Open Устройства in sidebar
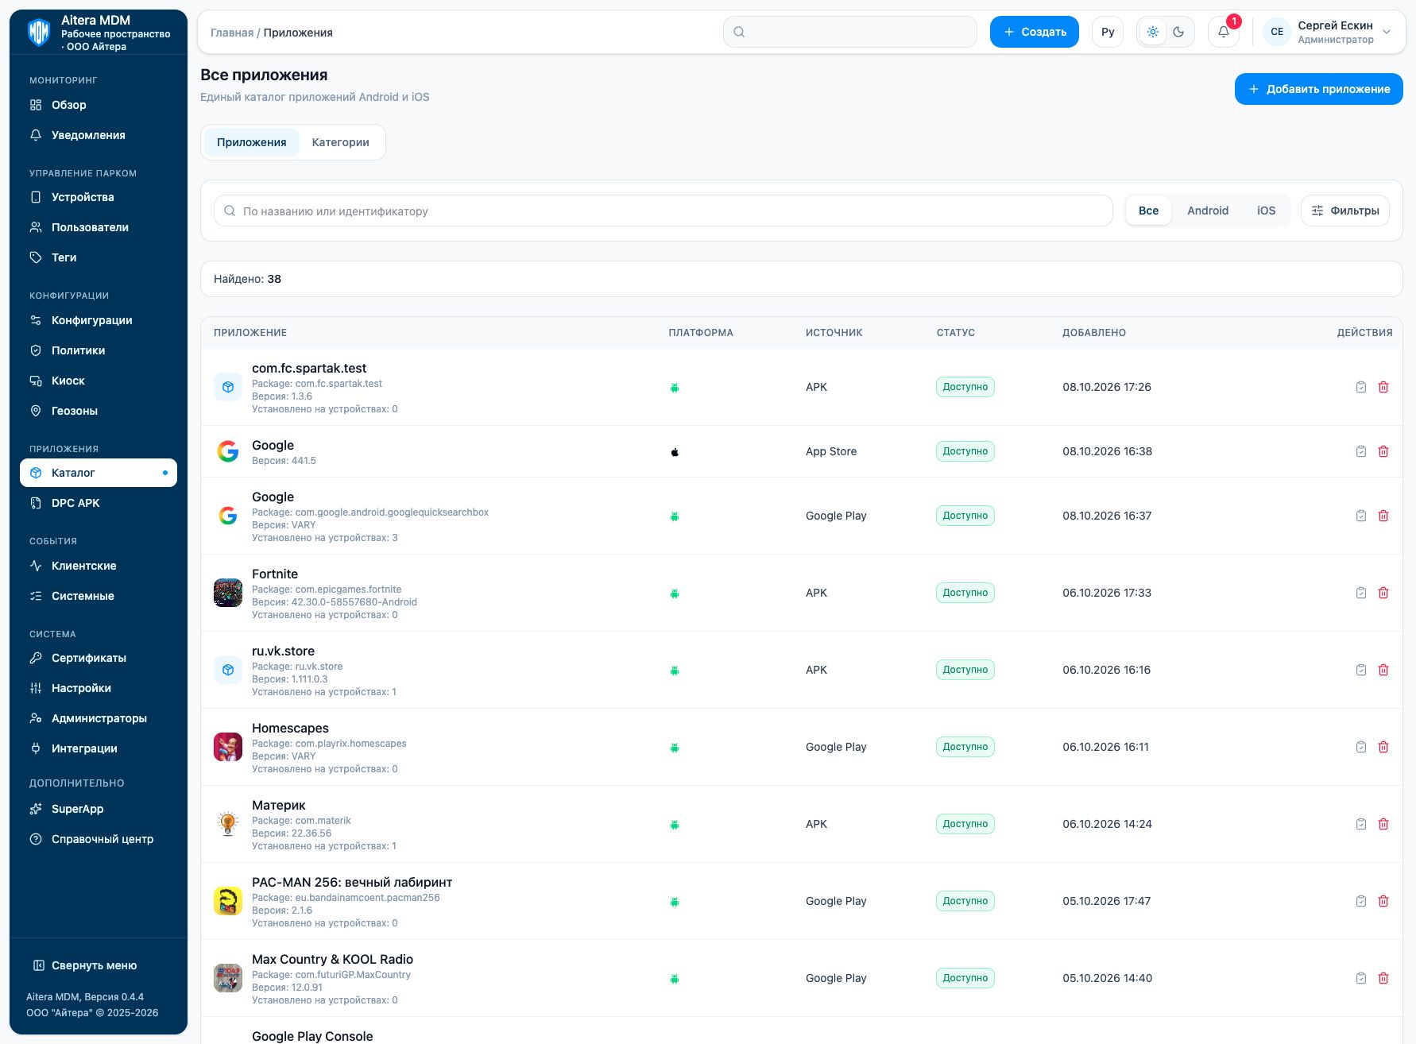The image size is (1416, 1044). [99, 197]
